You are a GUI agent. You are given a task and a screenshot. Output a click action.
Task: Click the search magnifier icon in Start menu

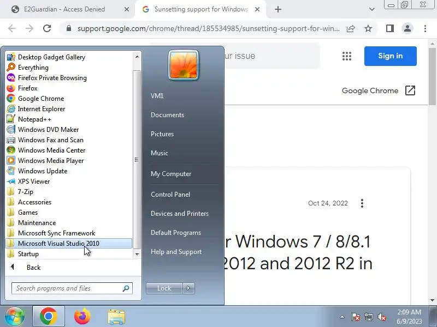click(126, 288)
